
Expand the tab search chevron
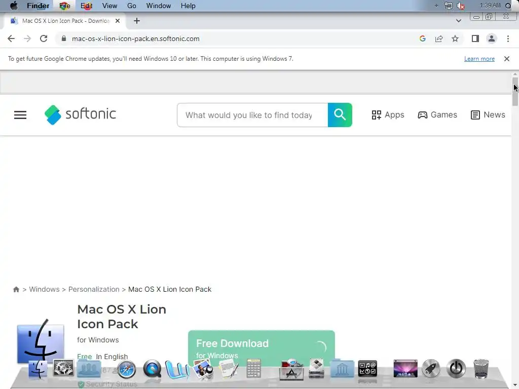pyautogui.click(x=458, y=21)
